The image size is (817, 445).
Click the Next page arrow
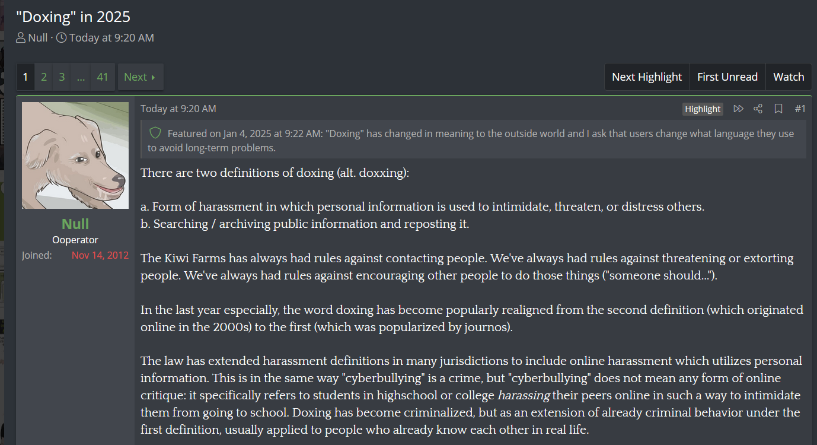(141, 77)
